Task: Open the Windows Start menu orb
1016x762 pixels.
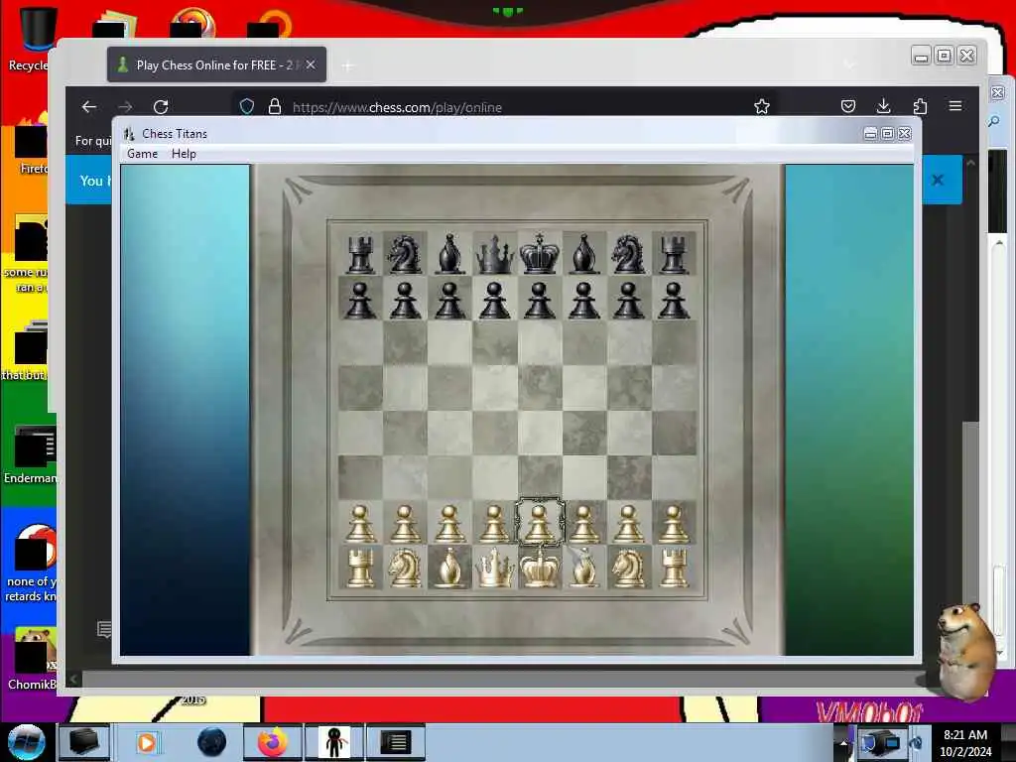Action: pyautogui.click(x=26, y=742)
